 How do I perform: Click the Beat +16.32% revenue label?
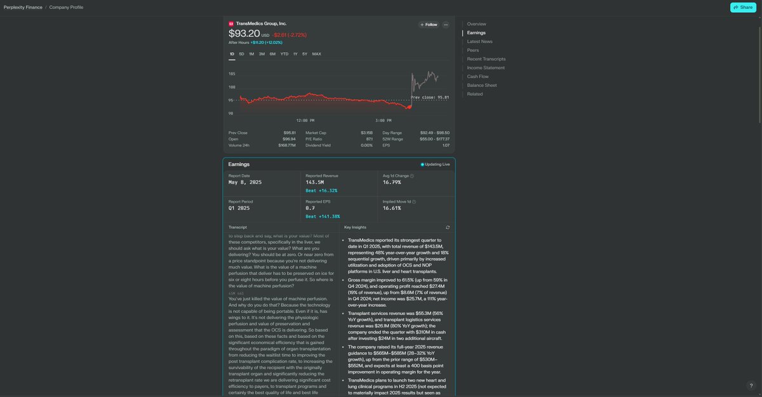(321, 191)
